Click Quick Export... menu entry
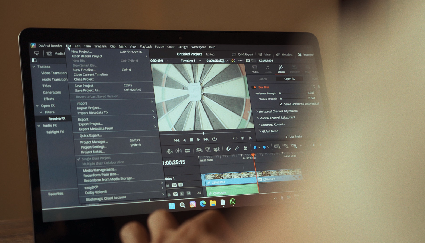Viewport: 425px width, 243px height. pos(90,135)
